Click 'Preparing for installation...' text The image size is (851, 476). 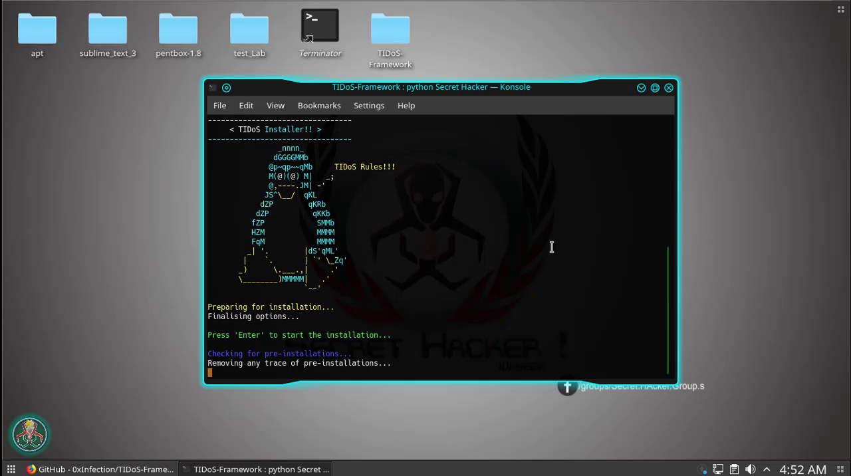point(271,307)
